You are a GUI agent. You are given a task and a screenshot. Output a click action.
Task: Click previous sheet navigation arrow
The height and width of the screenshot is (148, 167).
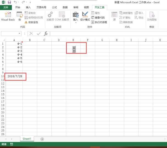(6, 139)
